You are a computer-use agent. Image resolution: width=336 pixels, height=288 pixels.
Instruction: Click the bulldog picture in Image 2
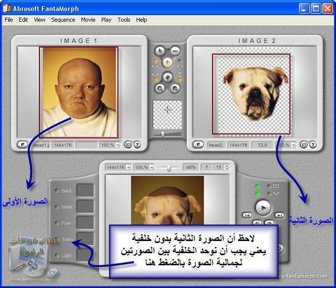[256, 94]
